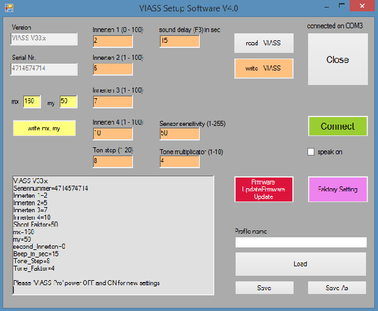Image resolution: width=378 pixels, height=311 pixels.
Task: Click the mx value field
Action: 32,101
